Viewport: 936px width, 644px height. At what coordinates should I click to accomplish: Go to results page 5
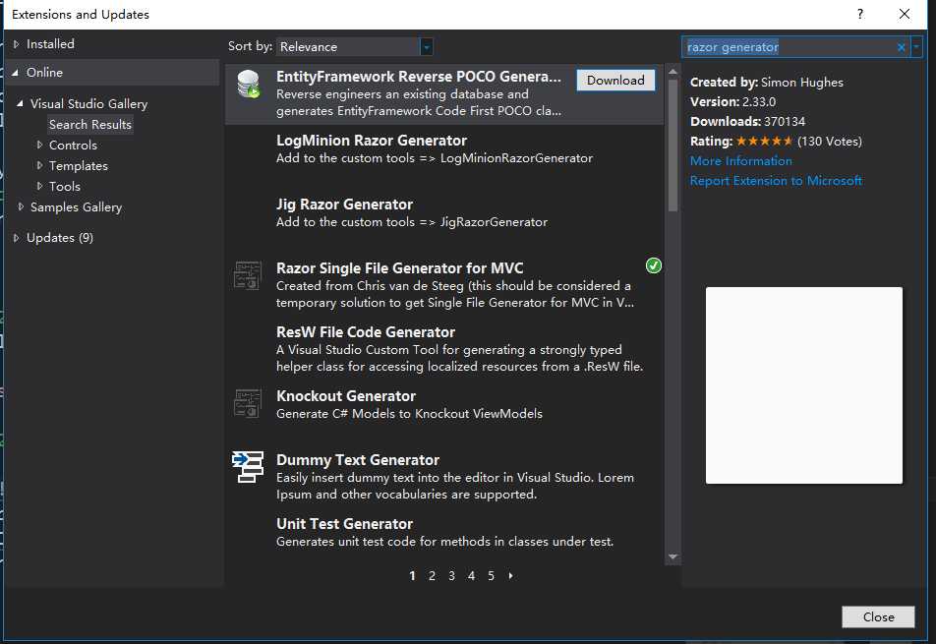(x=492, y=576)
